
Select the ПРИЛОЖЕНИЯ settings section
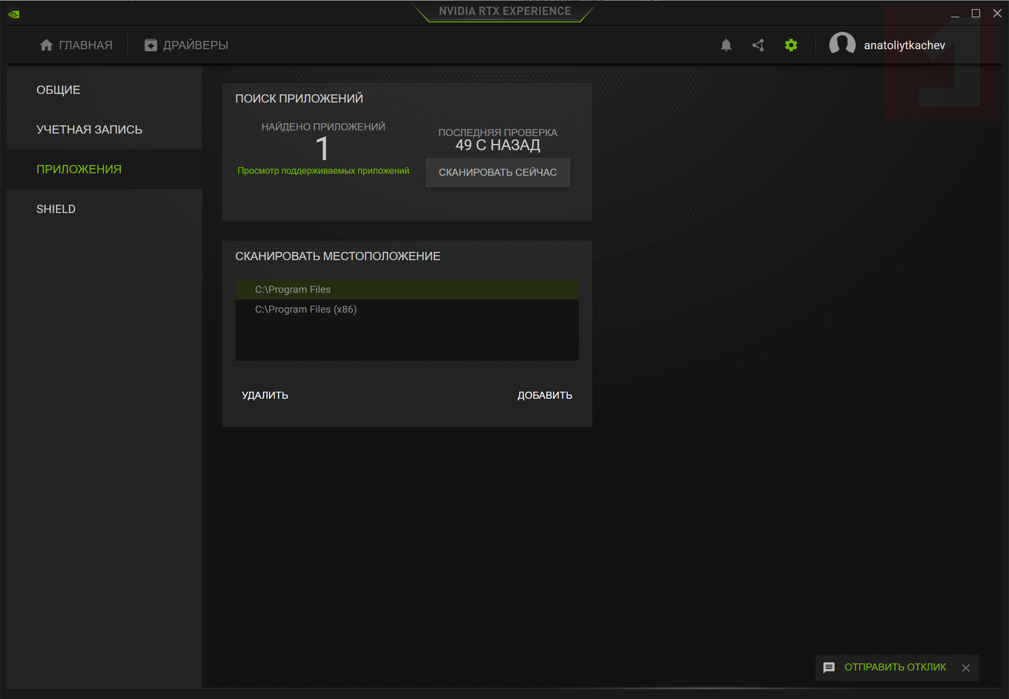point(104,169)
